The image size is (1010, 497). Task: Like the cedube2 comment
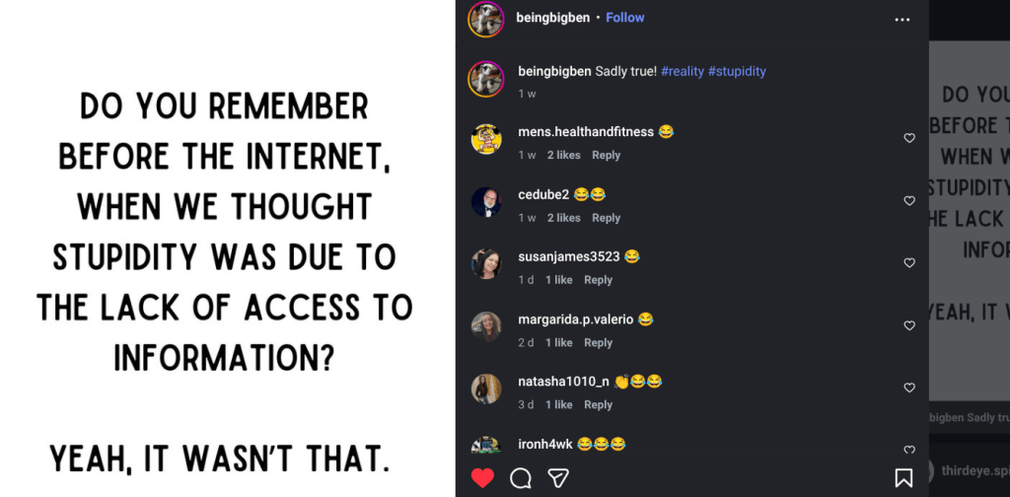coord(909,201)
